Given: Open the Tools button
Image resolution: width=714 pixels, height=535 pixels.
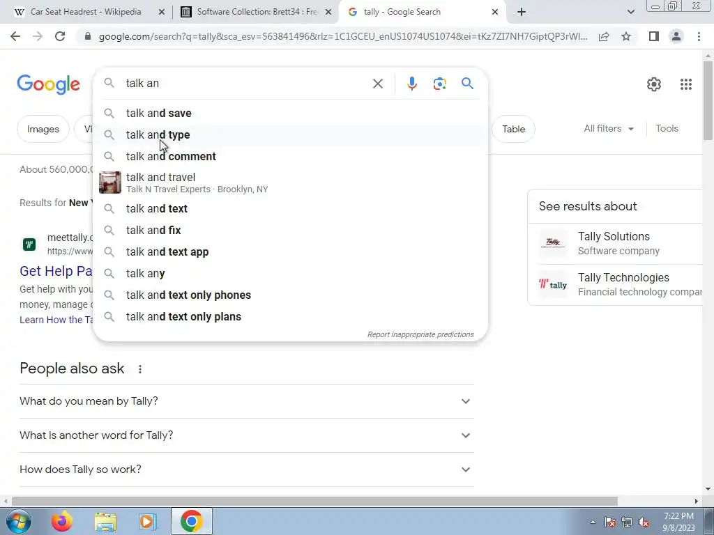Looking at the screenshot, I should click(667, 129).
